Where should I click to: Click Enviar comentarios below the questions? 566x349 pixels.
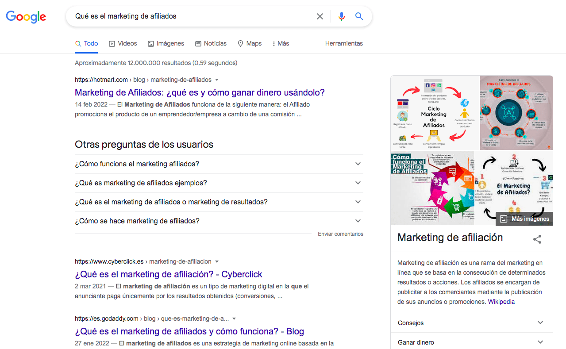click(340, 234)
